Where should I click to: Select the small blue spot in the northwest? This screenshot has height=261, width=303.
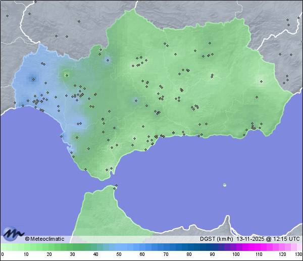(x=107, y=60)
